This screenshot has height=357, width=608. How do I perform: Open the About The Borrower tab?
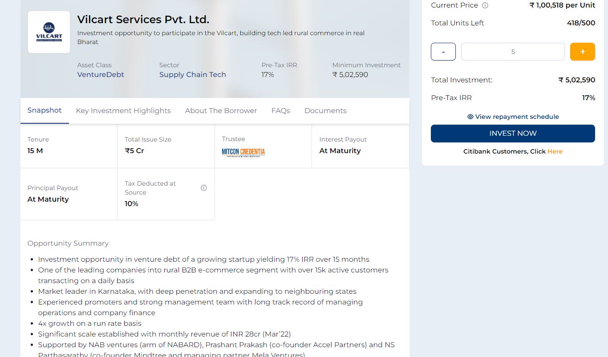click(221, 111)
